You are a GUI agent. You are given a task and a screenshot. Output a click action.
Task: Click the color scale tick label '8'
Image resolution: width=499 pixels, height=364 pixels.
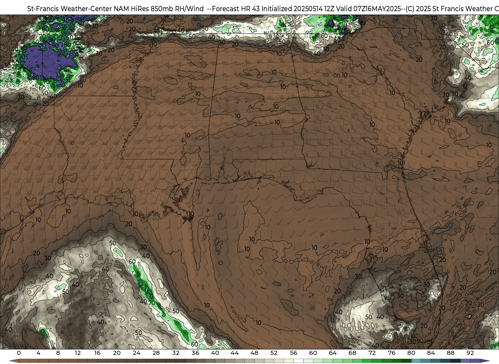[58, 353]
